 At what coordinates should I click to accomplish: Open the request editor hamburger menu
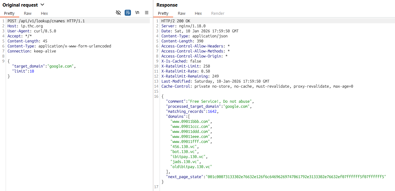click(x=147, y=12)
